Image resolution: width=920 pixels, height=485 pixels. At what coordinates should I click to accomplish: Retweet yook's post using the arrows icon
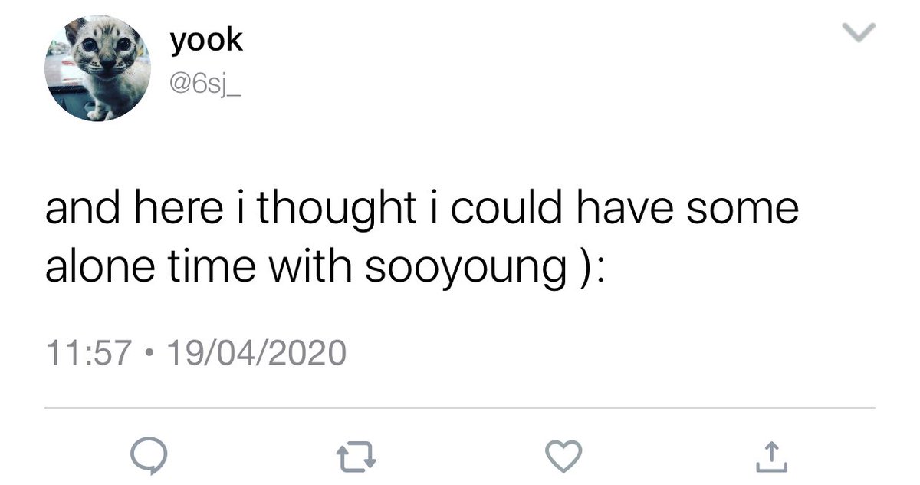pos(357,457)
